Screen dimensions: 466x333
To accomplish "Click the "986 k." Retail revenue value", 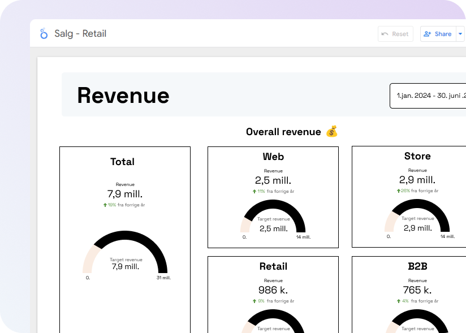I will click(x=273, y=290).
